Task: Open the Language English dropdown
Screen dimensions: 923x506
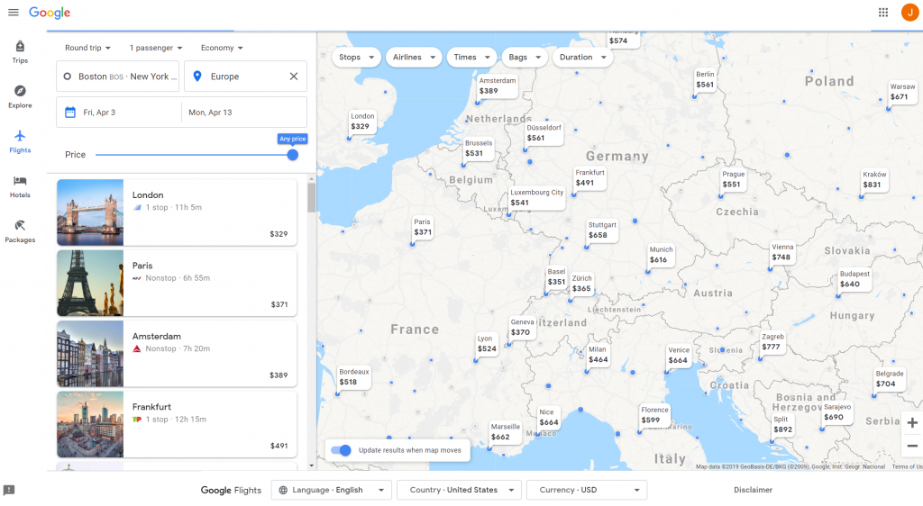Action: click(332, 490)
